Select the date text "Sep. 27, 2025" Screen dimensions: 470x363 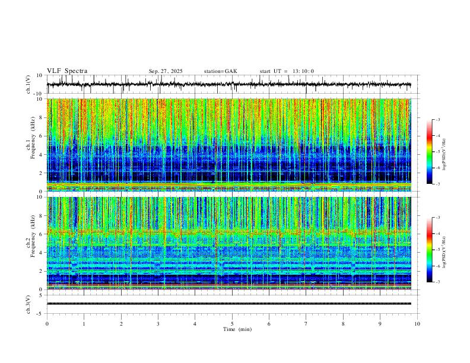click(x=166, y=71)
